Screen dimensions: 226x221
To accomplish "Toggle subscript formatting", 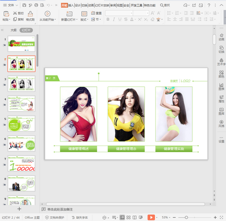I will (x=146, y=19).
